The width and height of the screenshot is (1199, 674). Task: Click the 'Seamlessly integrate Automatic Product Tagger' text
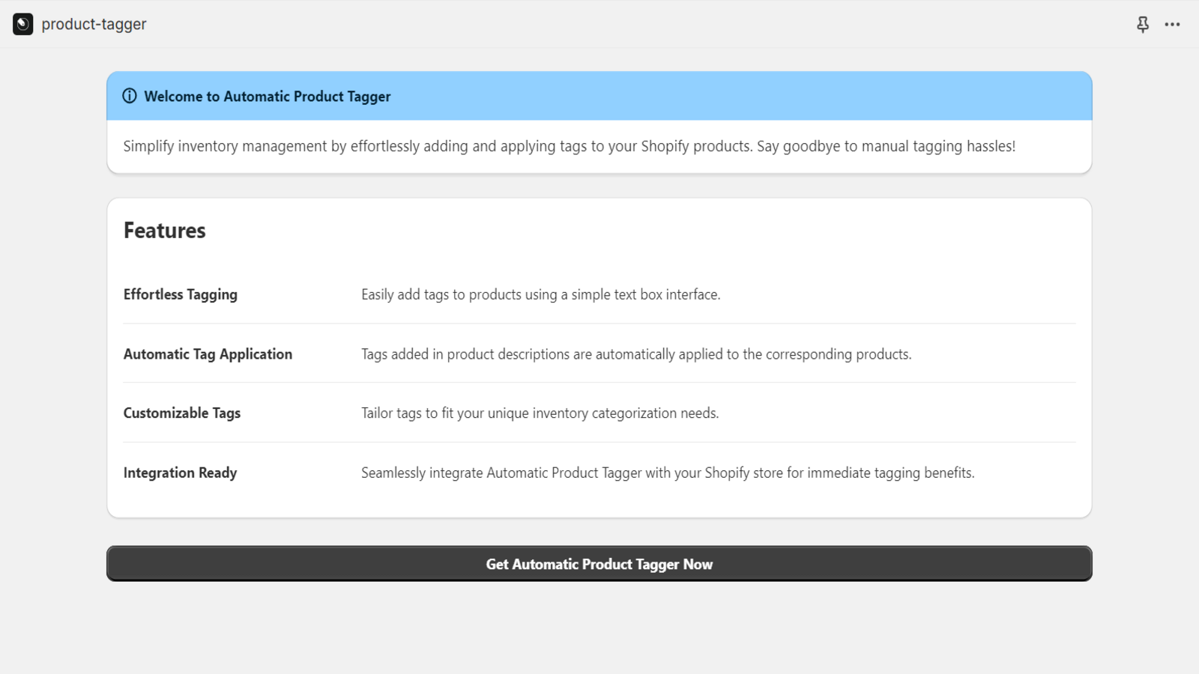[667, 473]
